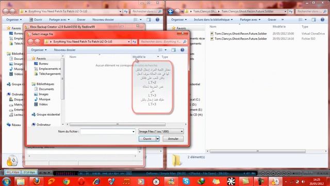Viewport: 330px width, 186px height.
Task: Click the Annuler button in the dialog
Action: [173, 139]
